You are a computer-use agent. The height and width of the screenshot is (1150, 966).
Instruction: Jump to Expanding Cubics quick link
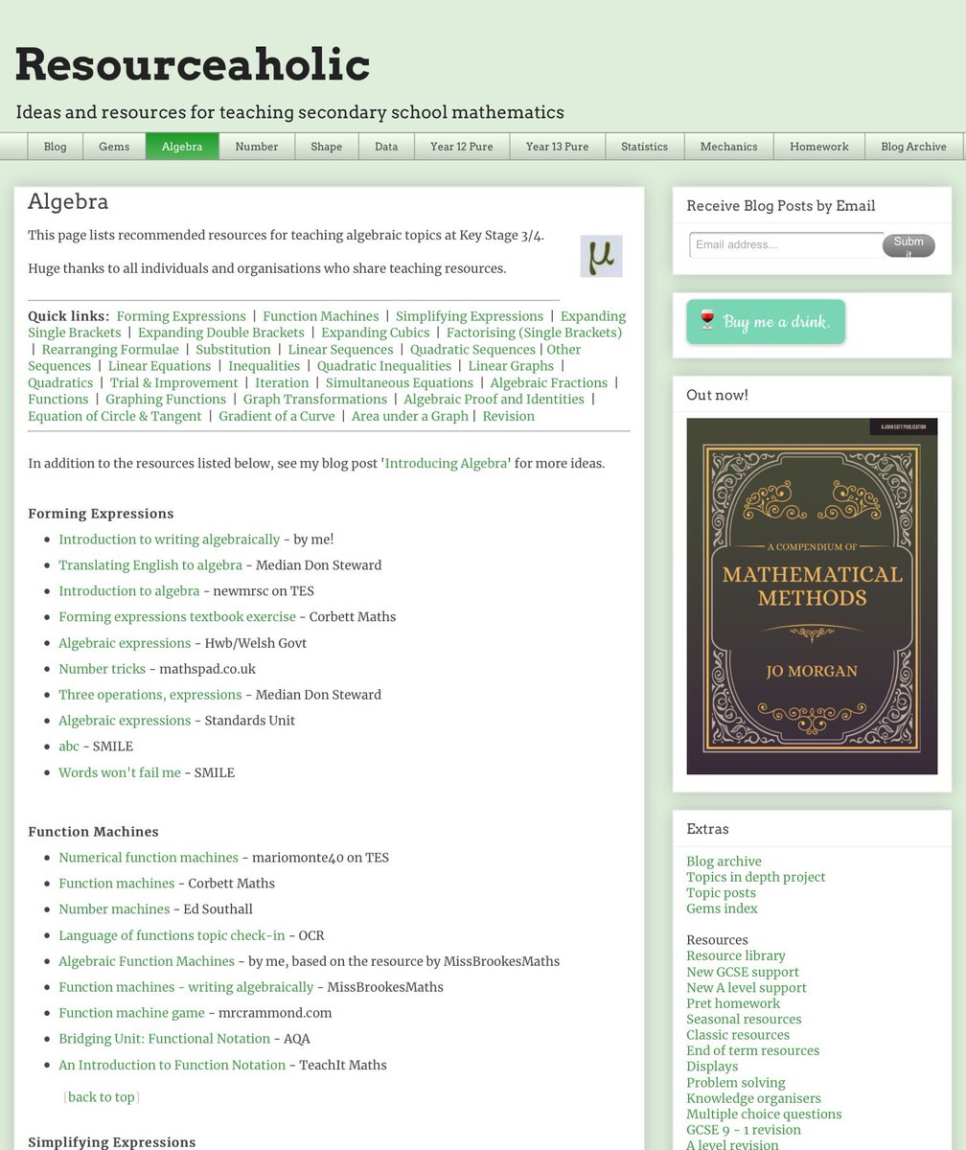376,333
